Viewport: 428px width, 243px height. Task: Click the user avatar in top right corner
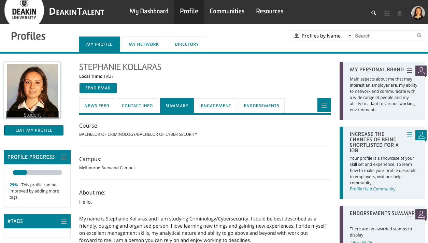pos(418,13)
